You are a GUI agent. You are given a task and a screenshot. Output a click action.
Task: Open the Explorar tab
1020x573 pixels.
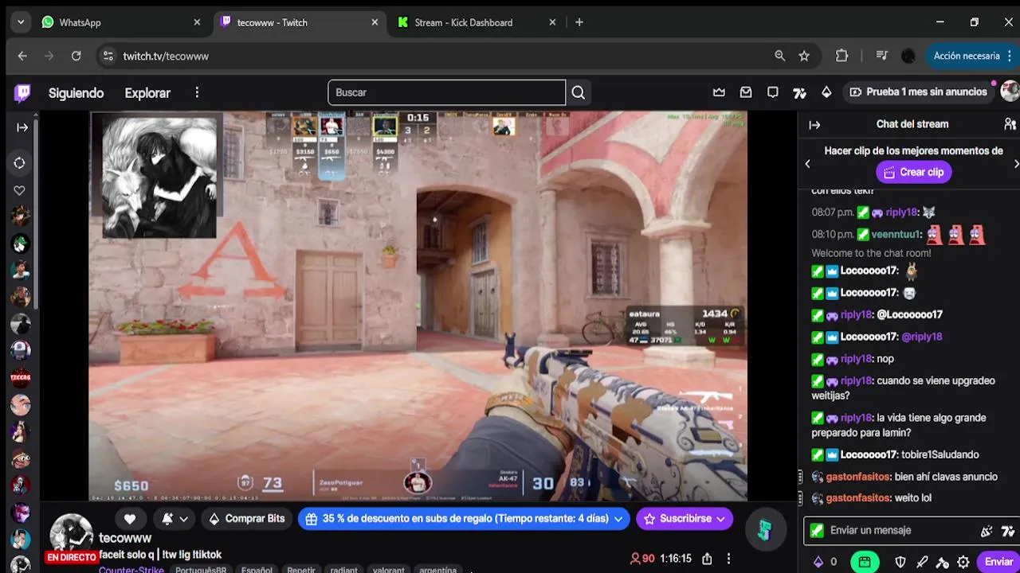tap(147, 93)
